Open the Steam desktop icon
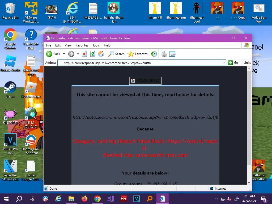 click(10, 90)
